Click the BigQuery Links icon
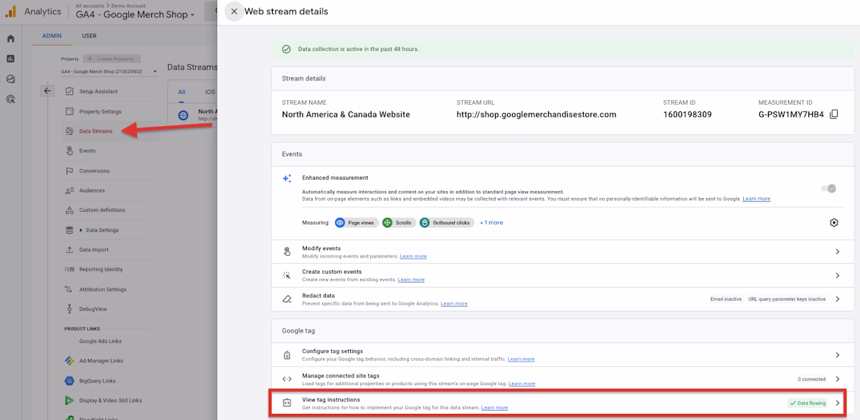 (69, 381)
